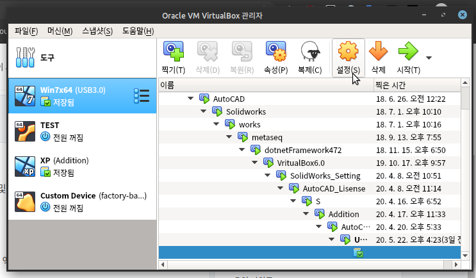Select the Custom Device virtual machine
476x278 pixels.
[x=82, y=202]
